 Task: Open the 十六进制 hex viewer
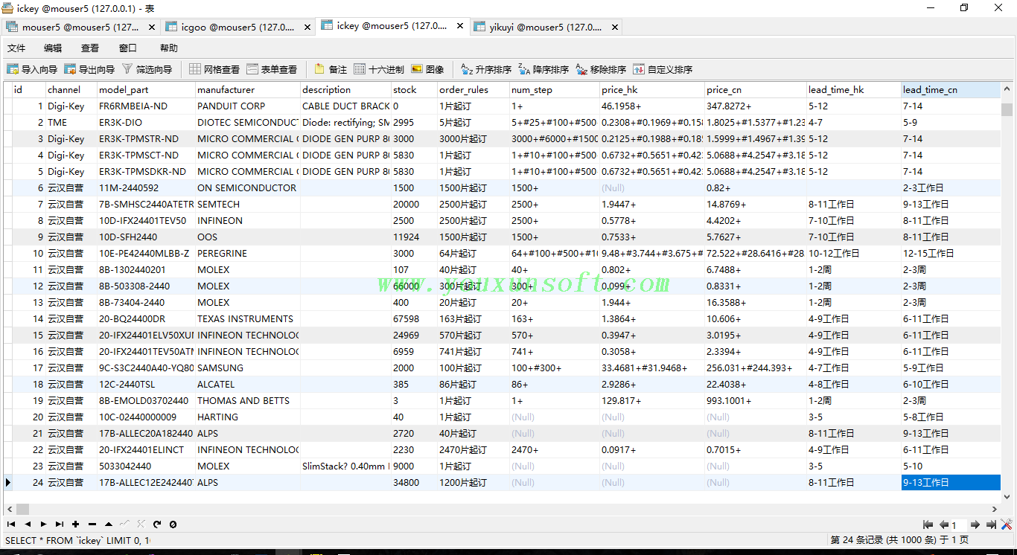pos(379,69)
